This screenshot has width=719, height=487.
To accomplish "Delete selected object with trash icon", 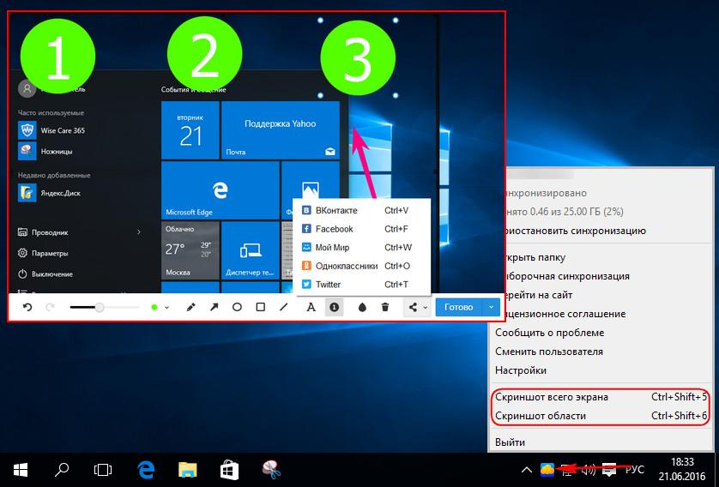I will coord(385,308).
